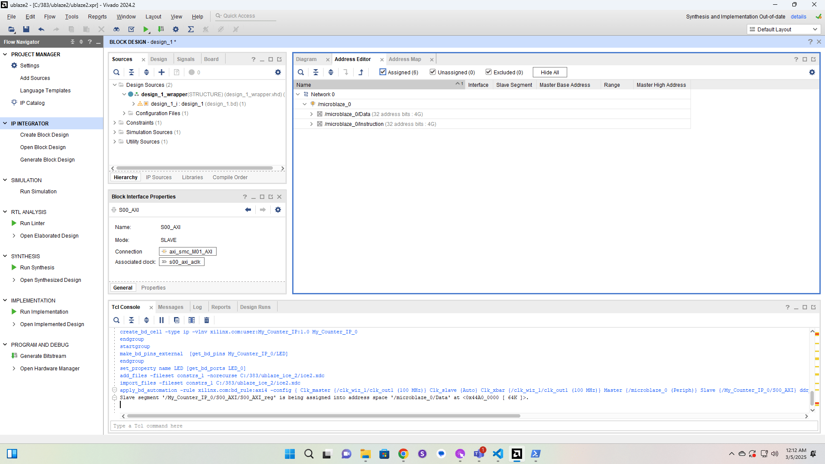Click Address Editor search icon
Viewport: 825px width, 464px height.
pos(301,72)
